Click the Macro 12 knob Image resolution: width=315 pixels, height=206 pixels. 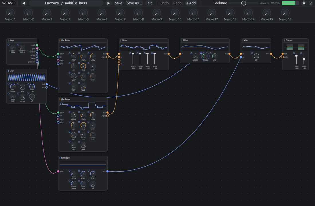(212, 13)
